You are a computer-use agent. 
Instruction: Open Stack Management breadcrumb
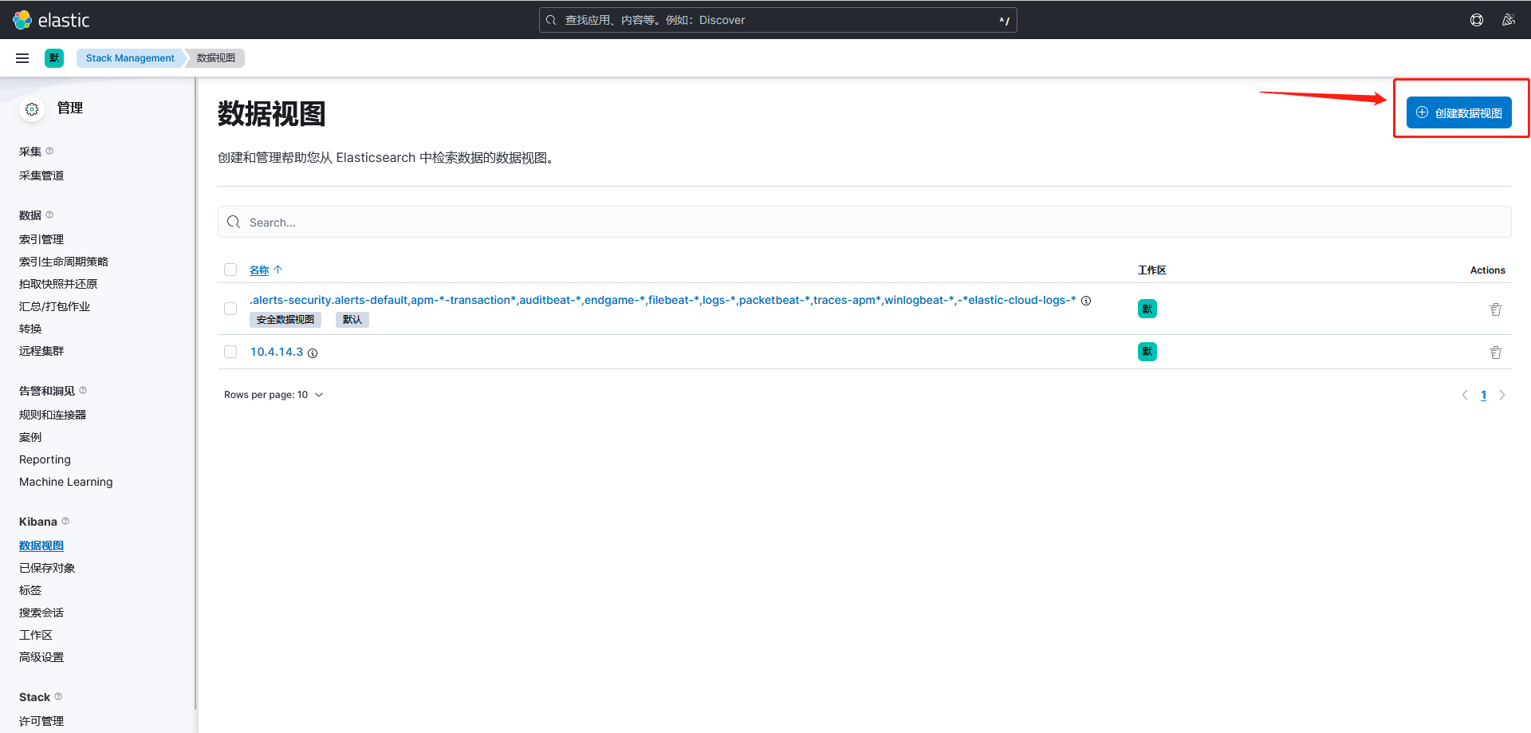coord(130,58)
